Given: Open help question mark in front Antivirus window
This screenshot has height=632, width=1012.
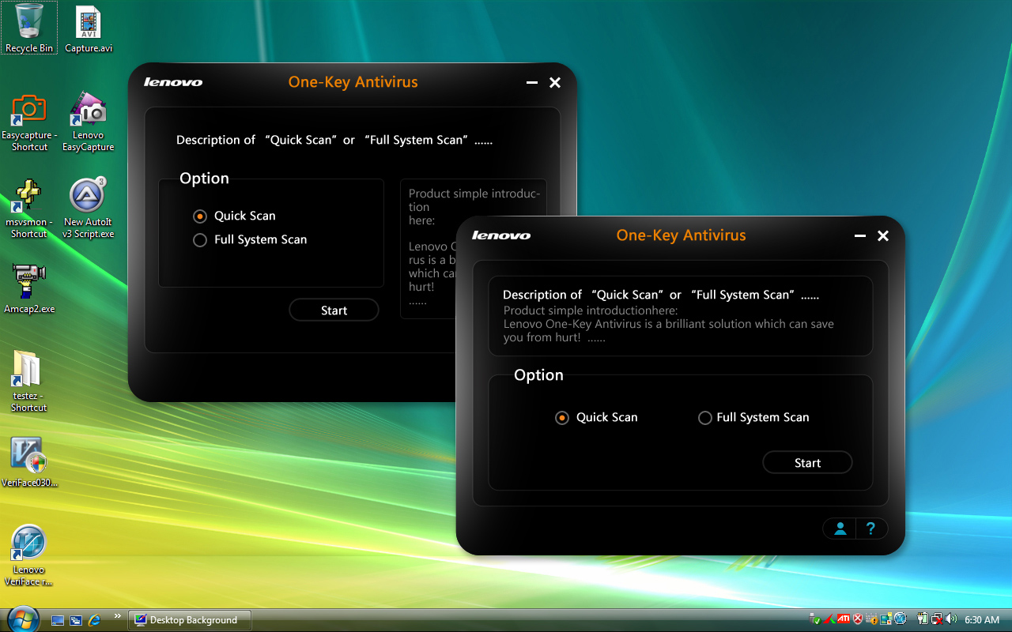Looking at the screenshot, I should click(870, 529).
